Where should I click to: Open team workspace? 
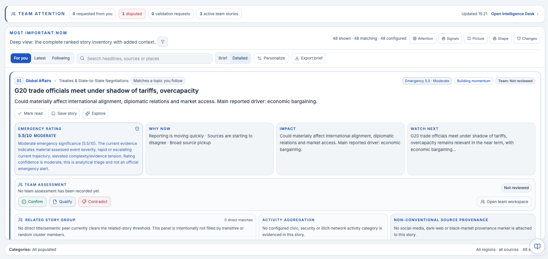click(x=504, y=202)
